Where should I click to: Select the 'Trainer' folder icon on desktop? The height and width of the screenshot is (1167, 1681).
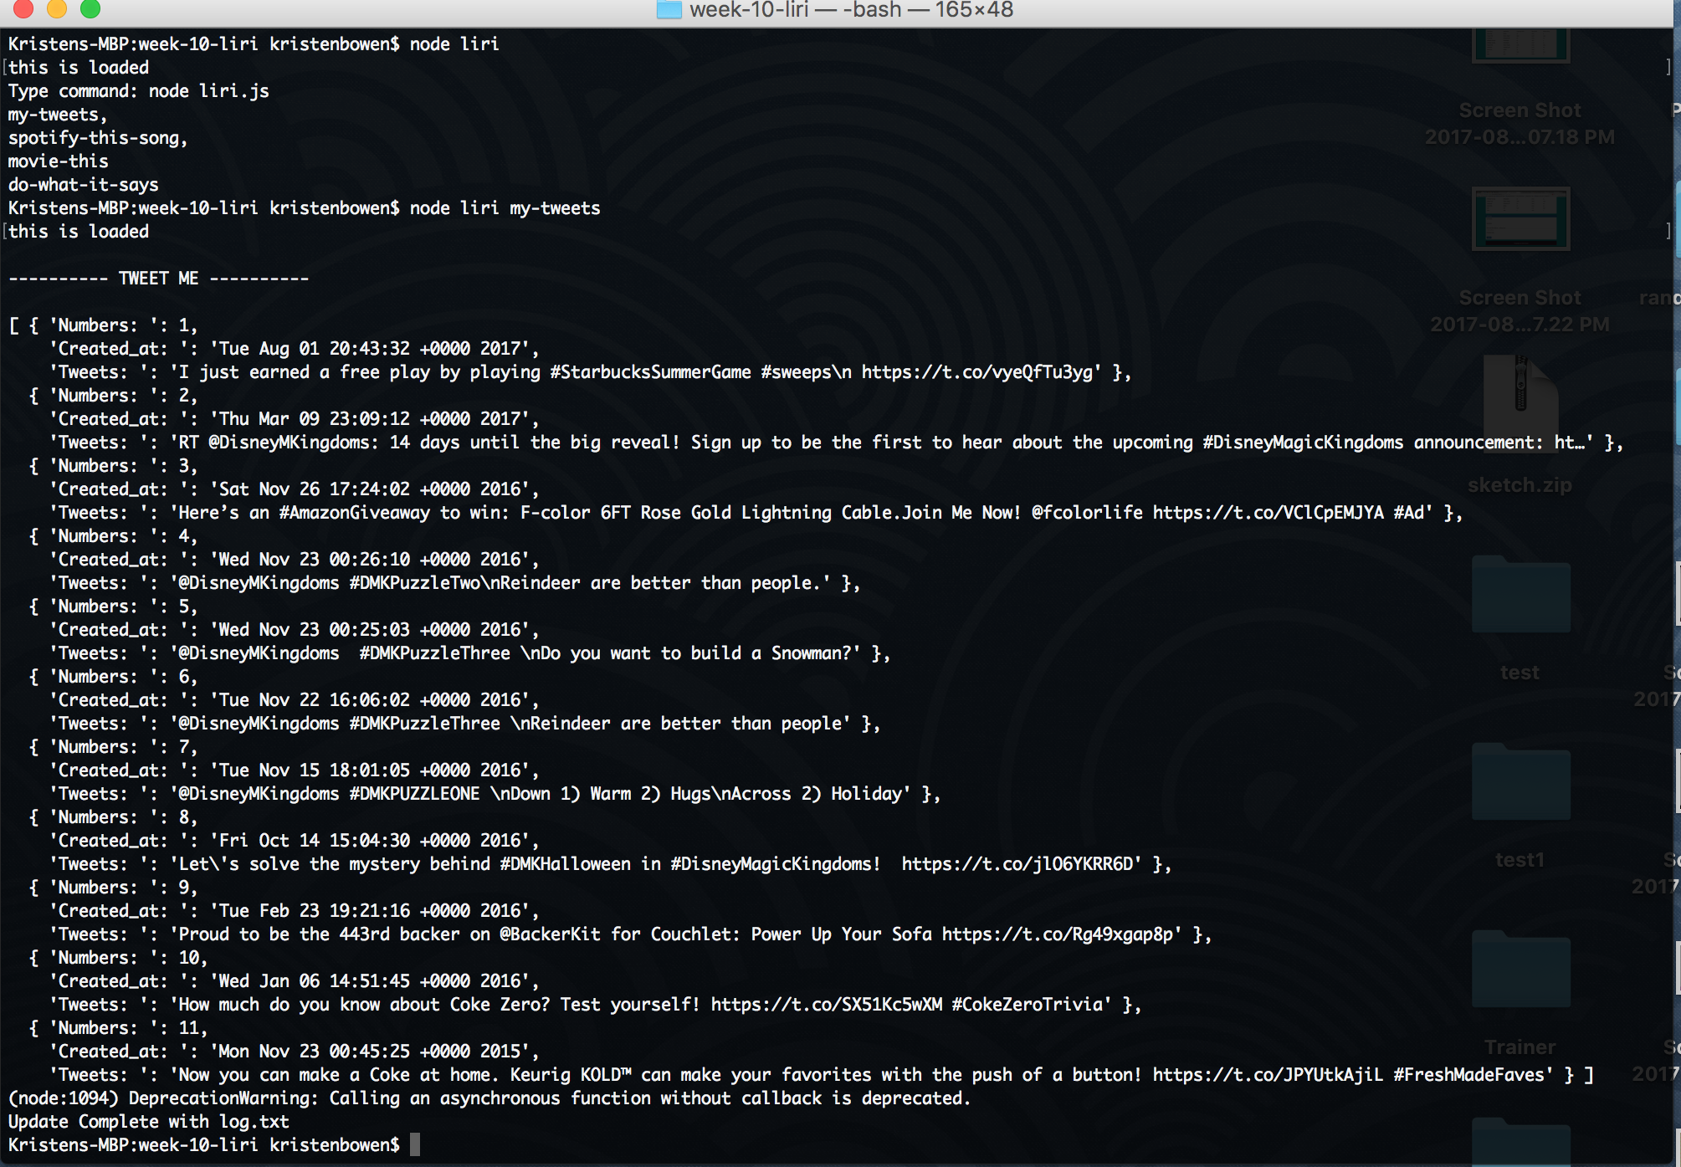point(1520,969)
